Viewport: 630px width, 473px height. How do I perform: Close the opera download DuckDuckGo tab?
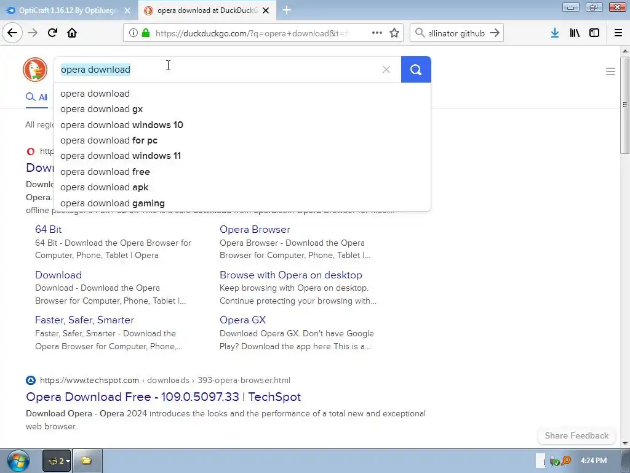[x=266, y=10]
